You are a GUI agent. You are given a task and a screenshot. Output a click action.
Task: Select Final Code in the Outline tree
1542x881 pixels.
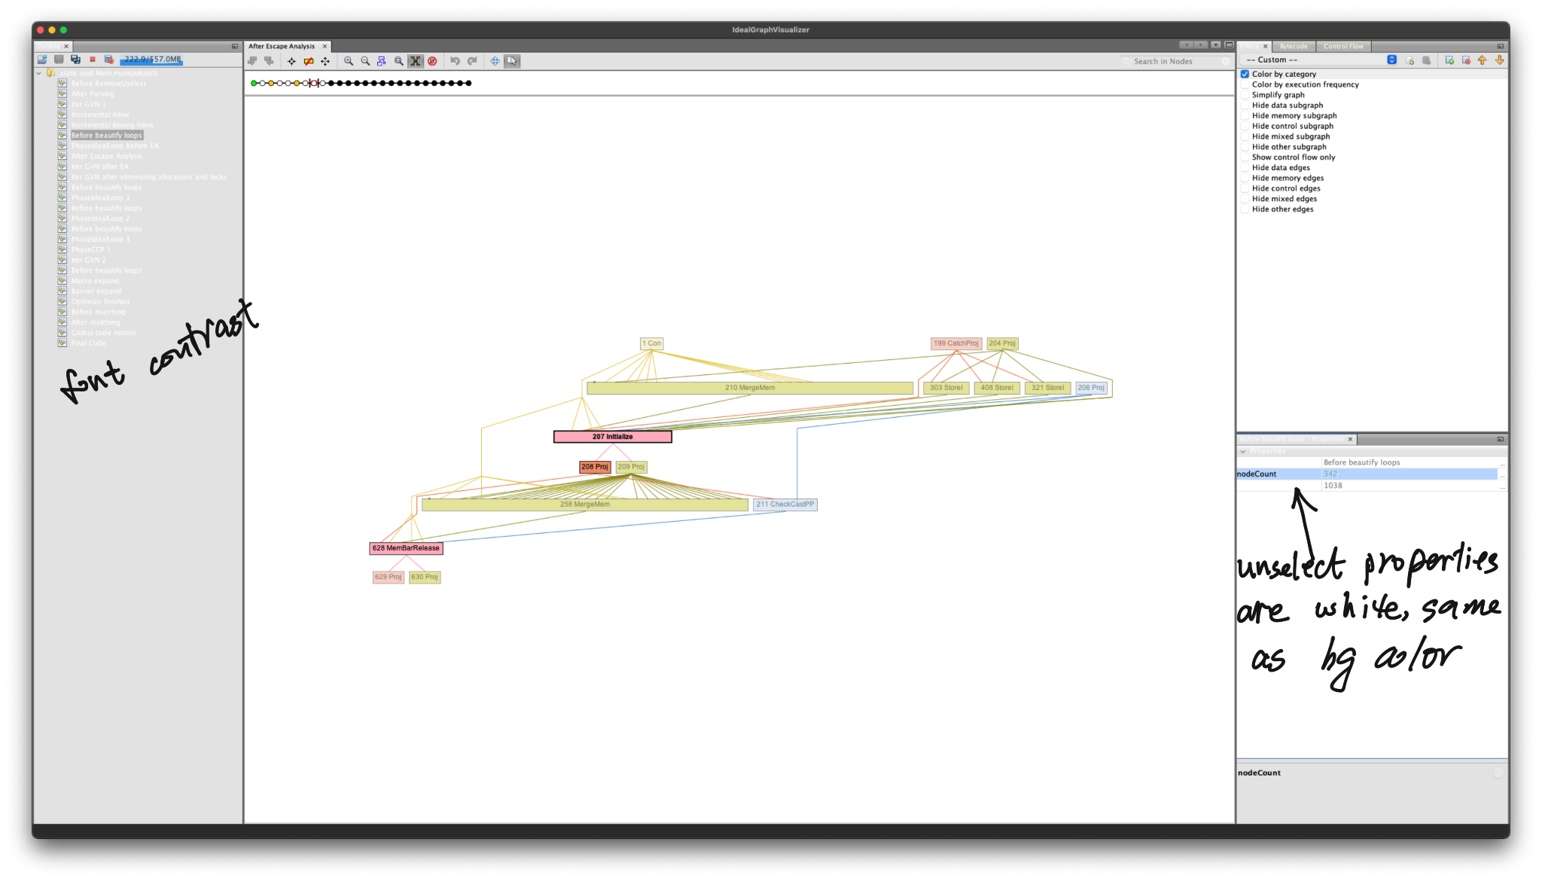pos(88,343)
